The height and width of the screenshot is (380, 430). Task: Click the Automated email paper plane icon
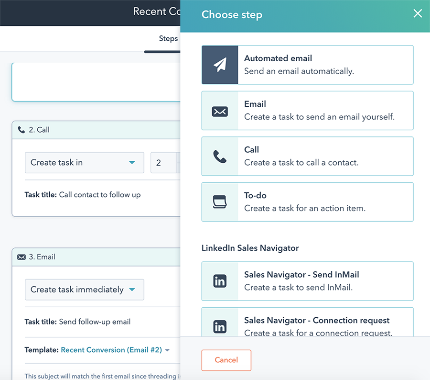pos(220,65)
